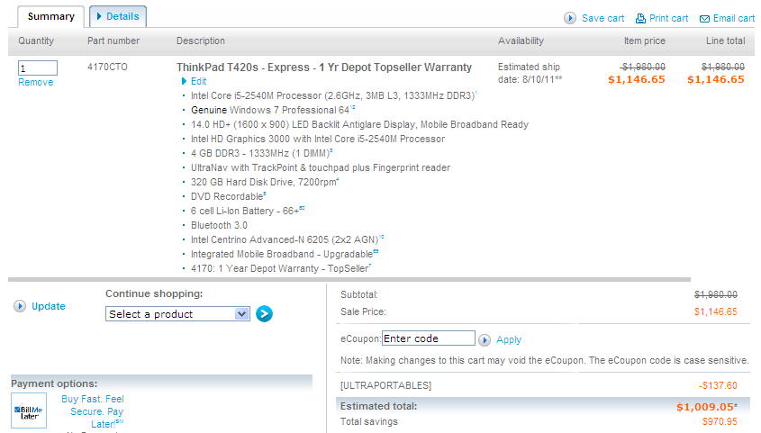
Task: Click the Print cart printer icon
Action: tap(640, 18)
